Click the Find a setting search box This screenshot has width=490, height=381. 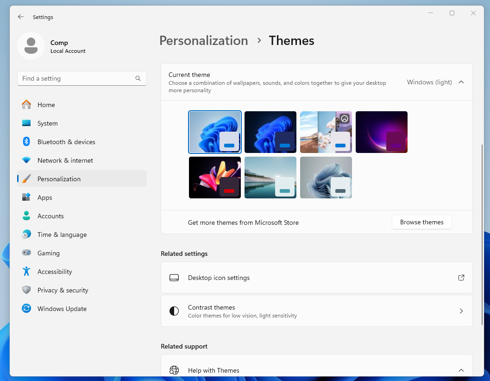point(82,78)
